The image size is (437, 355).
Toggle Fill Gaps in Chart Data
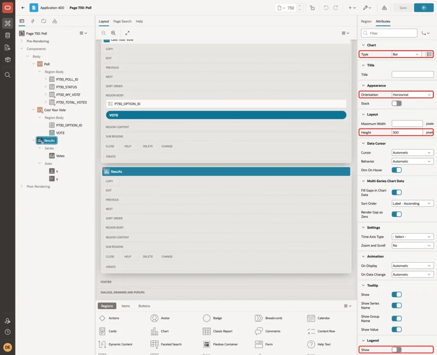tap(396, 192)
